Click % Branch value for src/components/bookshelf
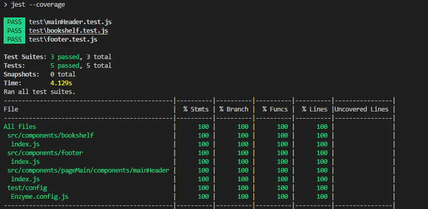This screenshot has height=209, width=428. tap(243, 136)
